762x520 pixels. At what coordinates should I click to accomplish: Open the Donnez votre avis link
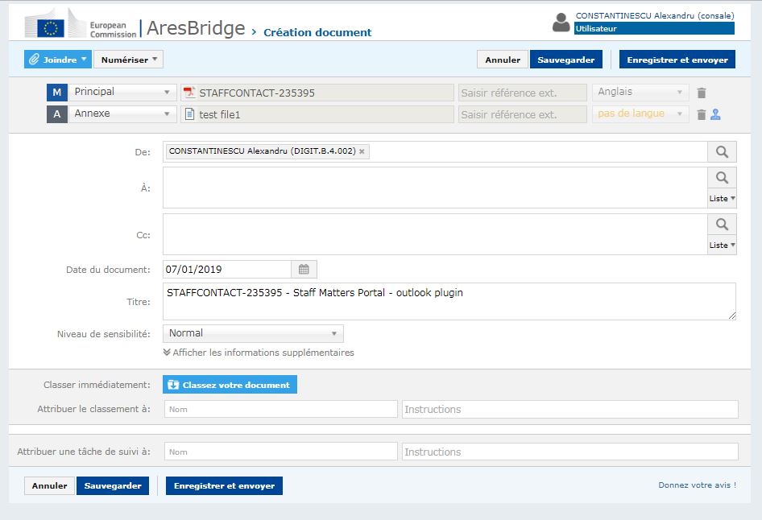point(697,485)
